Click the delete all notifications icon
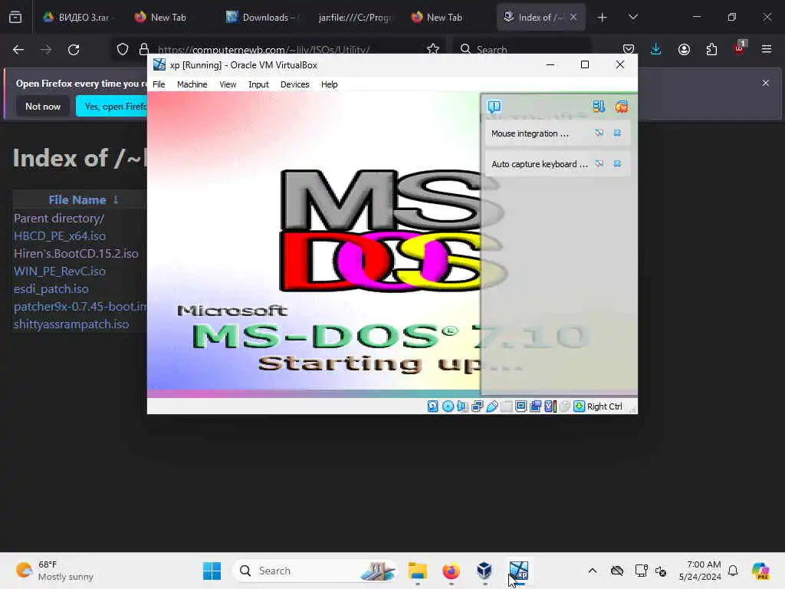Viewport: 785px width, 589px height. coord(621,106)
